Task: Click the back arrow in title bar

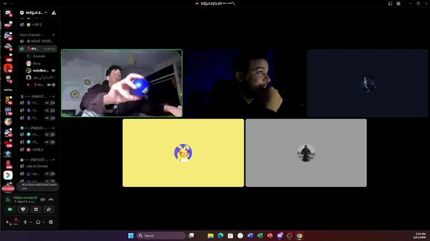Action: pyautogui.click(x=5, y=3)
